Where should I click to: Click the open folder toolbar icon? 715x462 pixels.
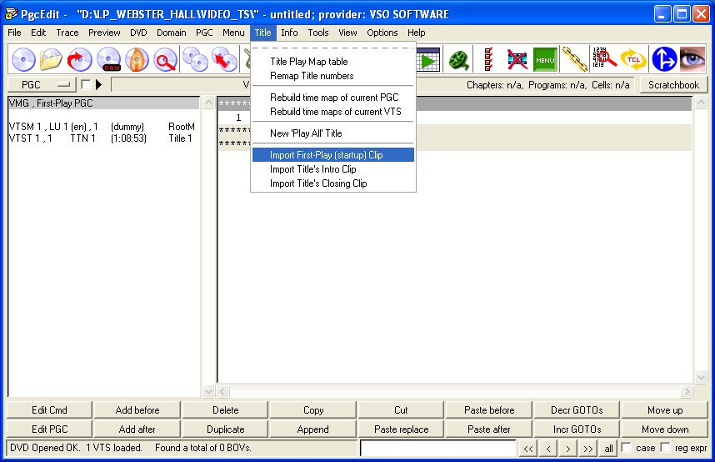pyautogui.click(x=52, y=59)
